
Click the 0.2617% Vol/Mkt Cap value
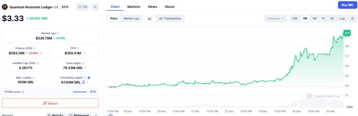tap(25, 68)
